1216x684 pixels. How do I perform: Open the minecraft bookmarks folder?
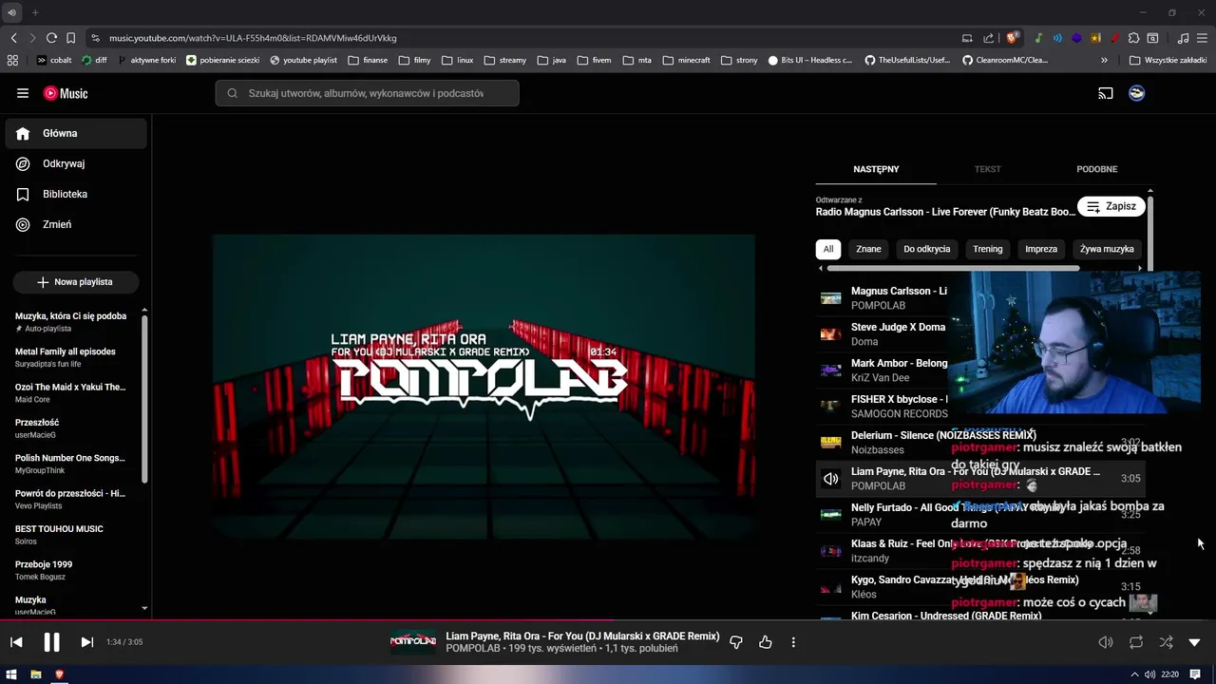[x=686, y=60]
